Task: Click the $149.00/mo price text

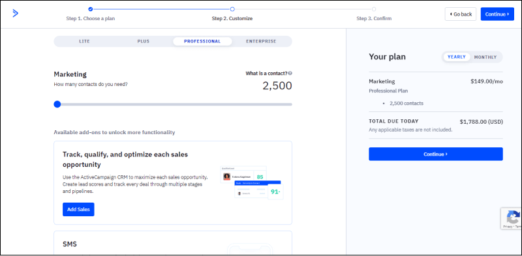Action: [x=487, y=81]
